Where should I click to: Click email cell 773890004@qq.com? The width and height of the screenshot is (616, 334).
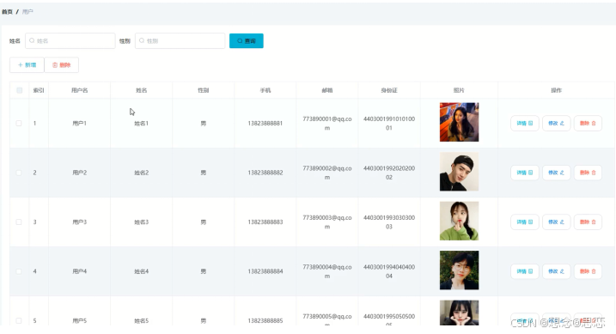pyautogui.click(x=327, y=271)
